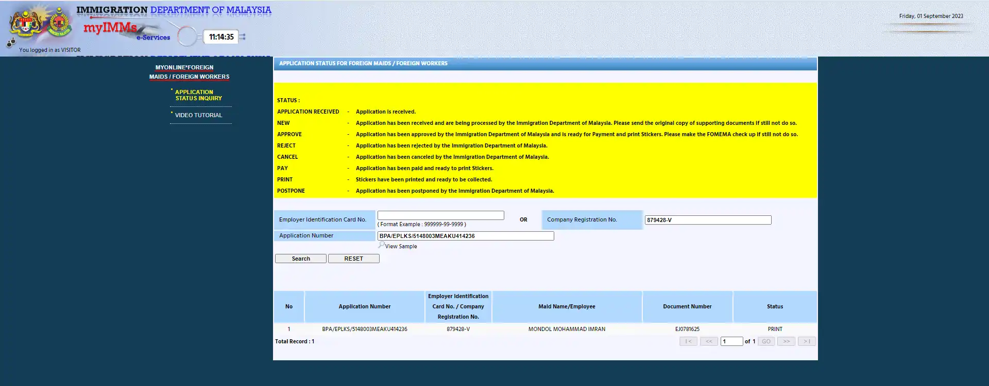Click the Application Number input field
Image resolution: width=989 pixels, height=386 pixels.
click(465, 236)
